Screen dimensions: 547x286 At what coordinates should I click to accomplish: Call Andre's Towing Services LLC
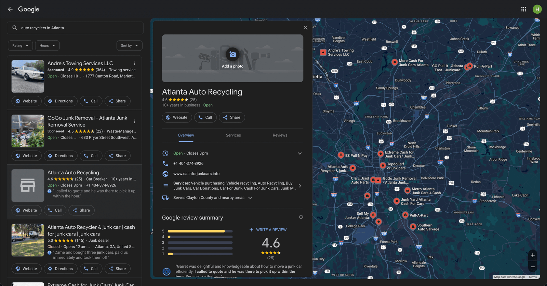(91, 101)
